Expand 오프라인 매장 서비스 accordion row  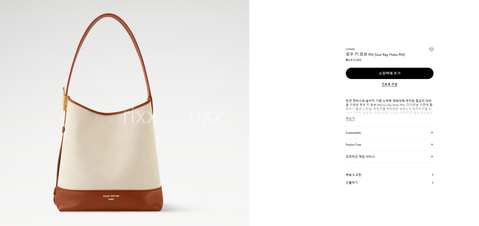coord(389,156)
